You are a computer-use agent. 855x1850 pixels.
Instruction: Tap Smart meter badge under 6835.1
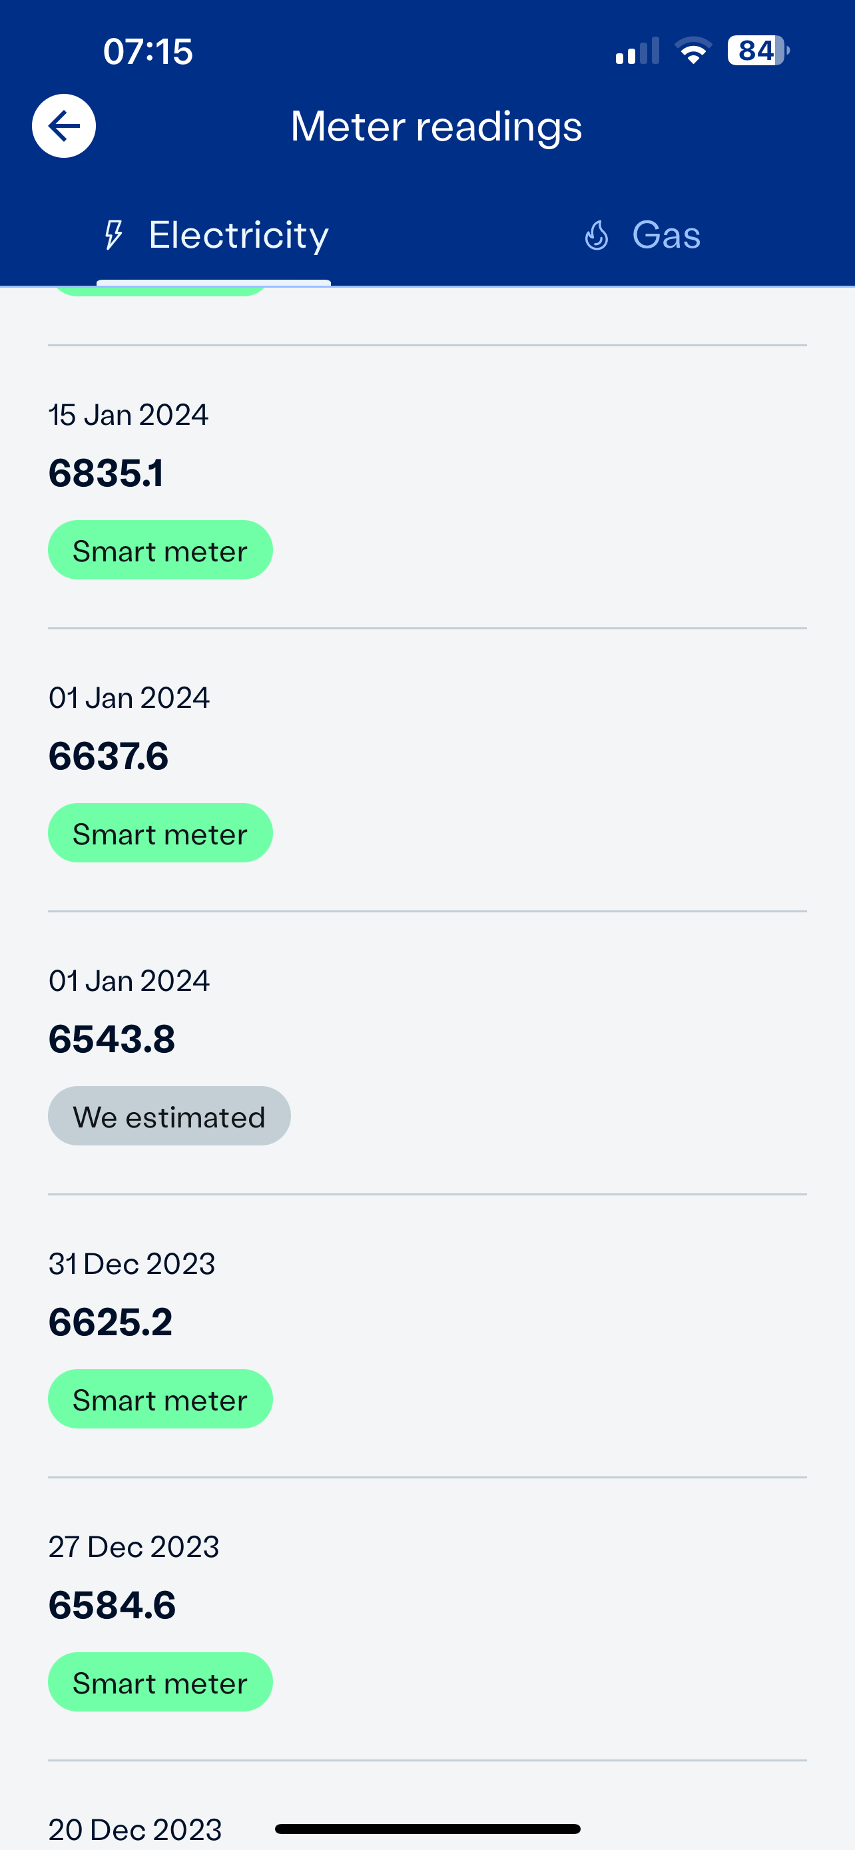tap(160, 550)
